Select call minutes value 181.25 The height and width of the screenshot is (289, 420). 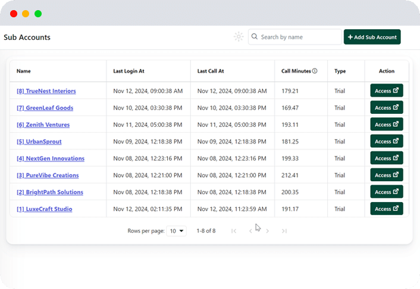coord(290,142)
